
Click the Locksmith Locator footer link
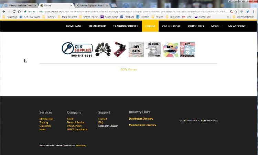(x=108, y=126)
